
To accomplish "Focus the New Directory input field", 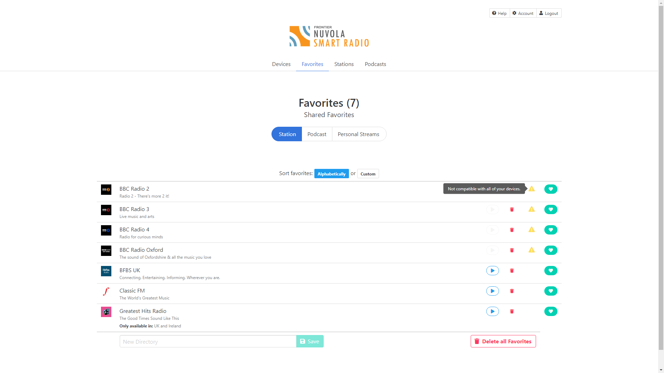I will point(208,342).
